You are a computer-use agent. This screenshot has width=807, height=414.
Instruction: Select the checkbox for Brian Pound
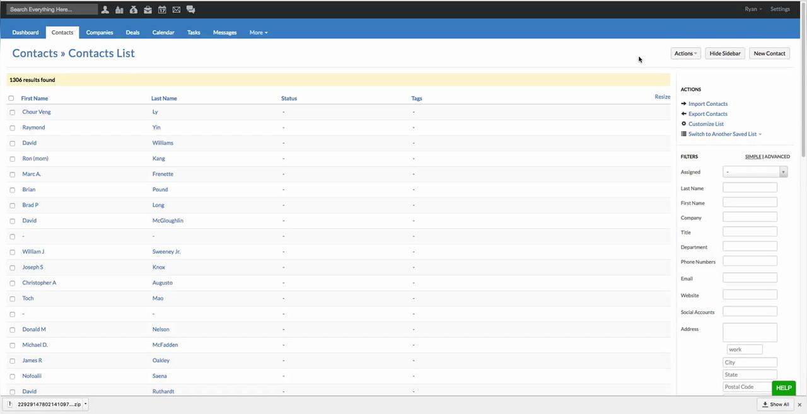[12, 190]
